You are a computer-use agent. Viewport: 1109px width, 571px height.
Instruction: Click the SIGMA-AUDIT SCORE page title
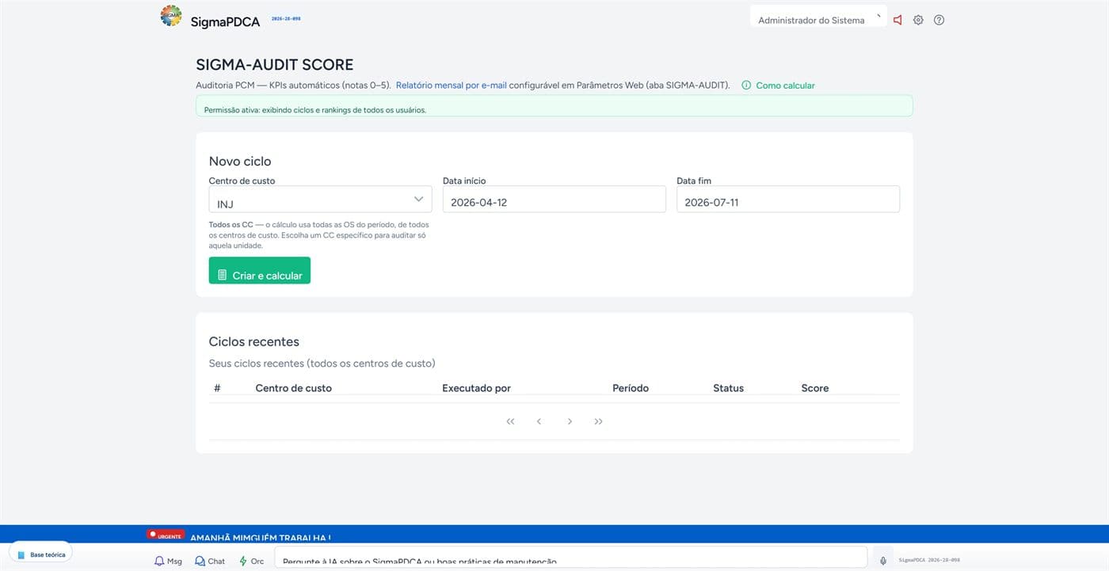[274, 65]
